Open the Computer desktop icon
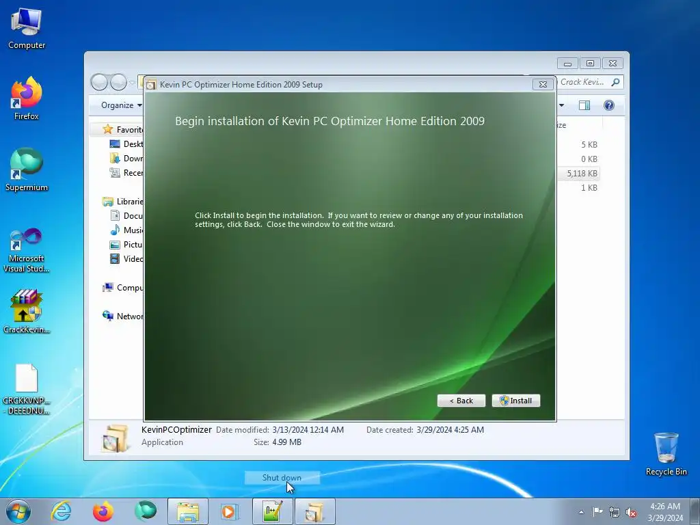Image resolution: width=700 pixels, height=525 pixels. pyautogui.click(x=27, y=29)
